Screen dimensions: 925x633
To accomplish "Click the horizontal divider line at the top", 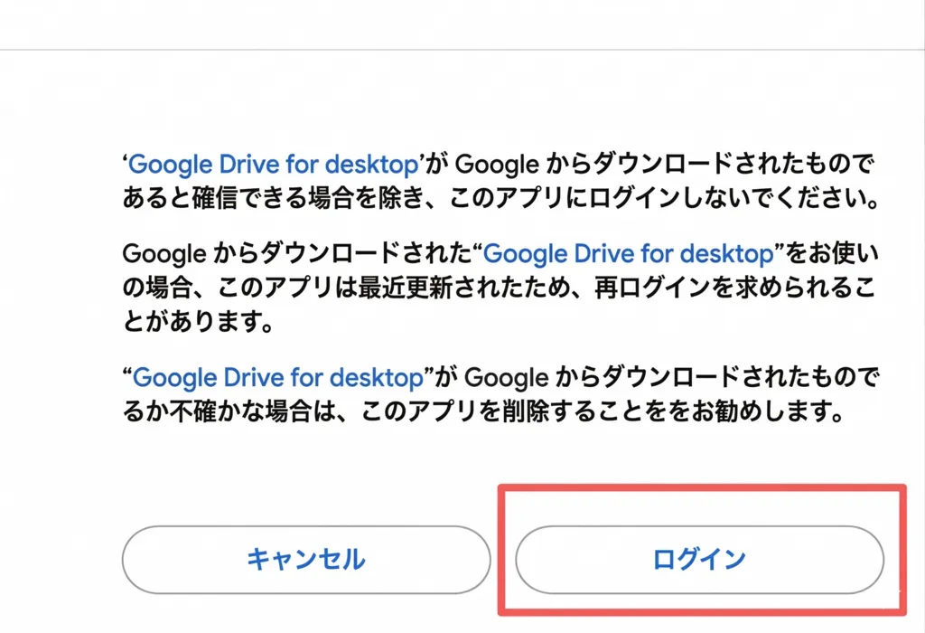I will coord(462,49).
